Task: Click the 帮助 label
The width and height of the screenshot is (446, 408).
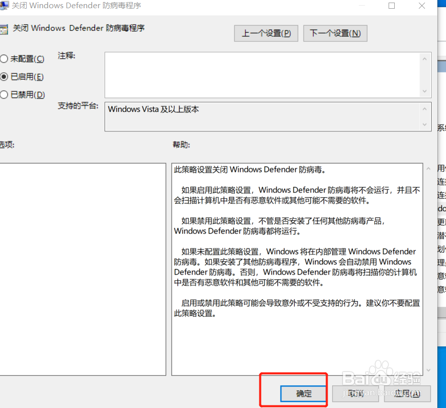Action: click(x=181, y=145)
